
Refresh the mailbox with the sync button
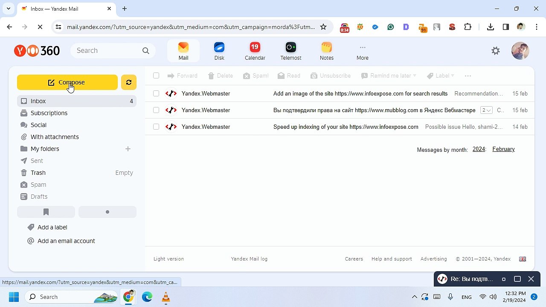coord(129,82)
